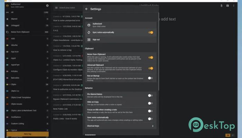242x138 pixels.
Task: Expand the Shortcut Keys chevron
Action: [152, 126]
